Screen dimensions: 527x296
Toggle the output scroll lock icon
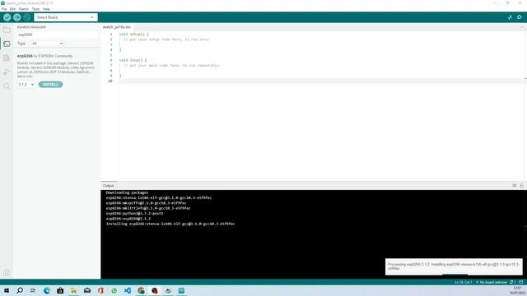click(x=521, y=186)
